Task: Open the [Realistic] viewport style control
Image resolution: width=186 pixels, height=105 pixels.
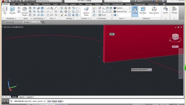Action: (20, 27)
